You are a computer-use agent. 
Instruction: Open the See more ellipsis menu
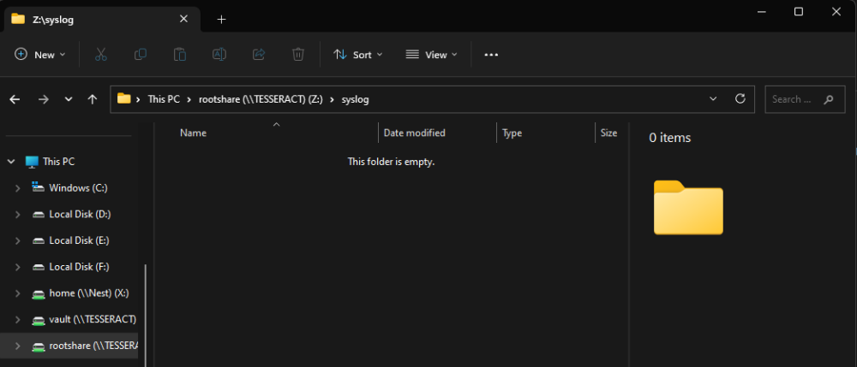[x=491, y=55]
